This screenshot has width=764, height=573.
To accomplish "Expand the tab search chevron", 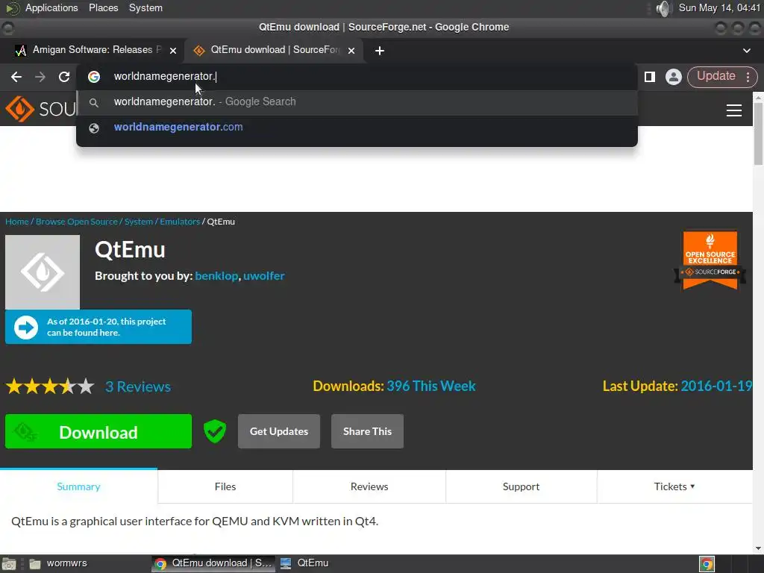I will (x=746, y=51).
